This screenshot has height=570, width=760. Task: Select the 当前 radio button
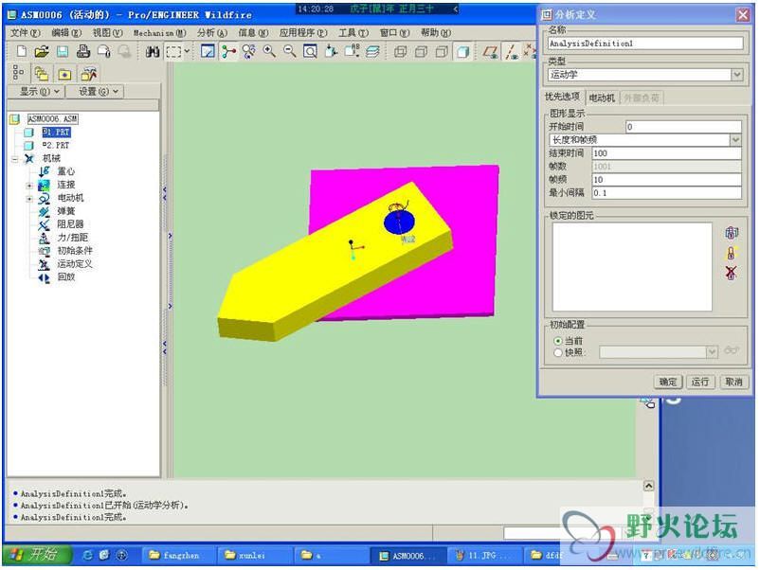click(x=558, y=341)
